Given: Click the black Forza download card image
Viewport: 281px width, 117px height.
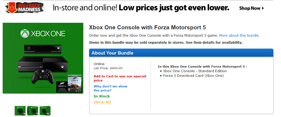Looking at the screenshot, I should click(62, 87).
